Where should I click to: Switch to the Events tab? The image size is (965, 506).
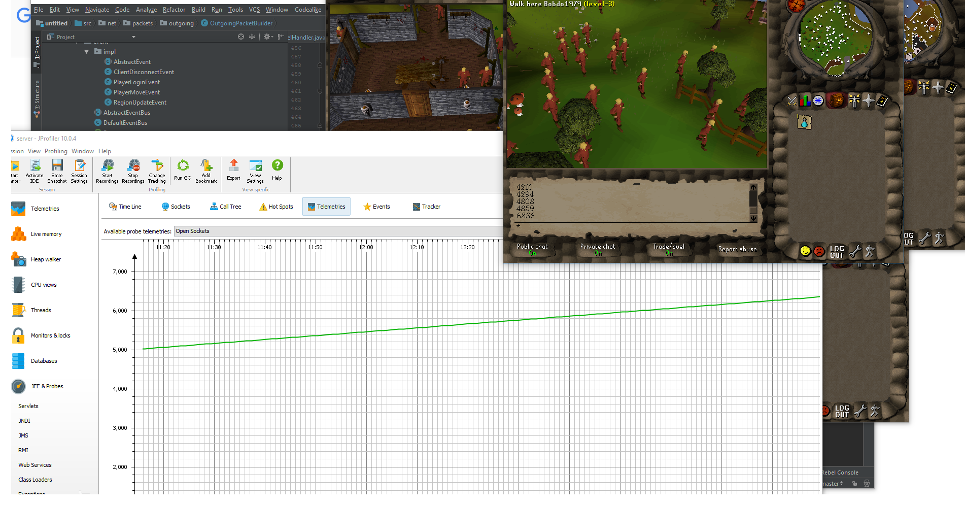tap(376, 207)
